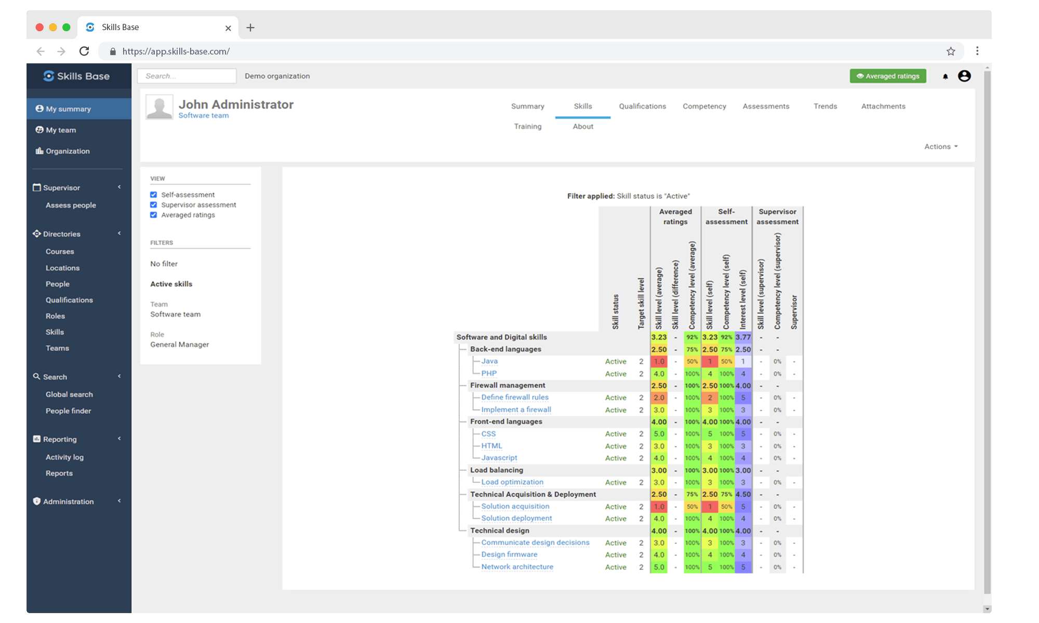Open the user account avatar icon

964,76
